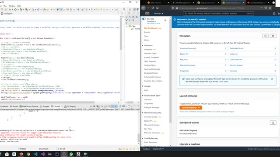The width and height of the screenshot is (280, 157).
Task: Switch to AWS Free Tier browser tab
Action: [x=156, y=3]
